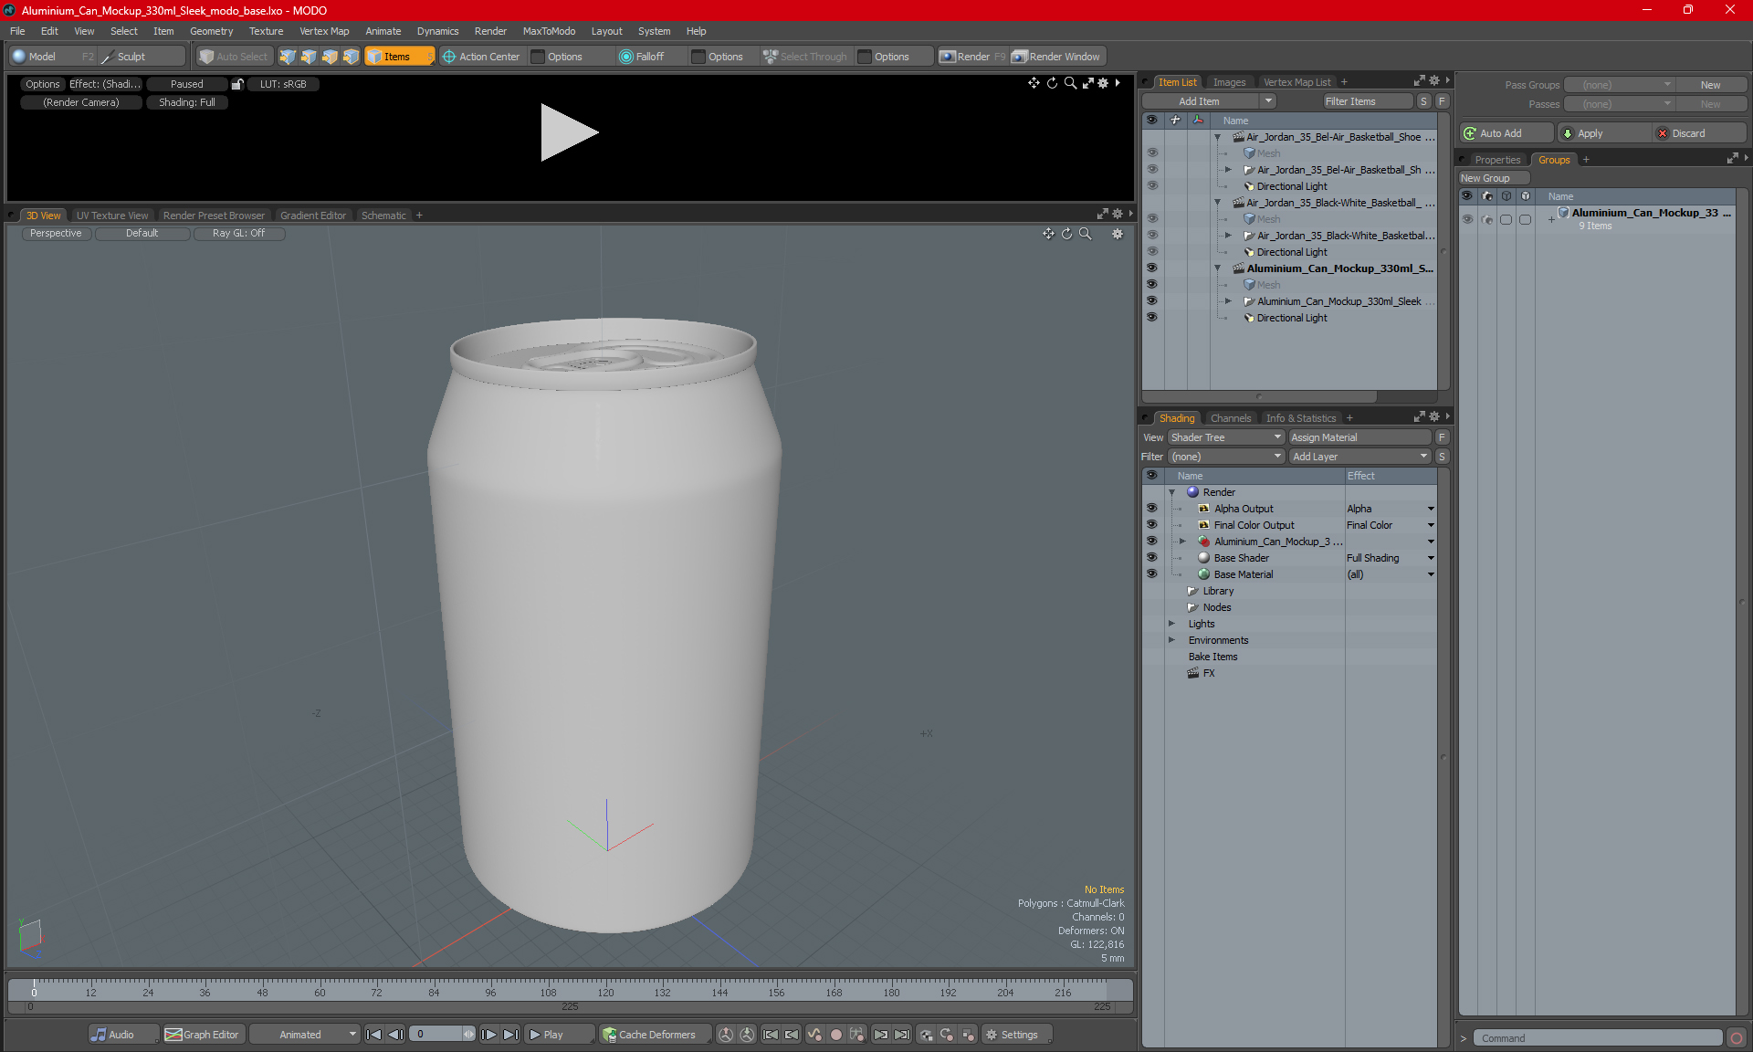Open the Geometry menu
1753x1052 pixels.
(x=211, y=31)
